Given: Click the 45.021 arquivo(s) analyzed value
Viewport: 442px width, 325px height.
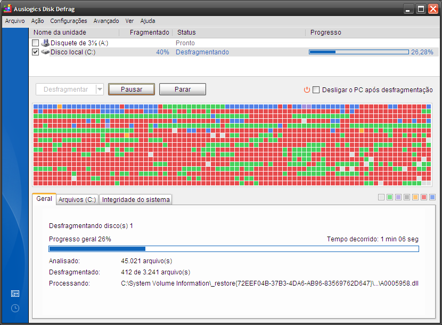Looking at the screenshot, I should [146, 261].
